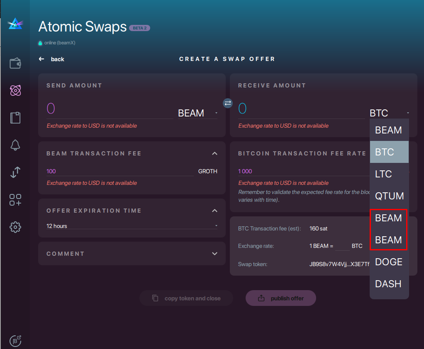Open the send currency BEAM dropdown

tap(197, 113)
